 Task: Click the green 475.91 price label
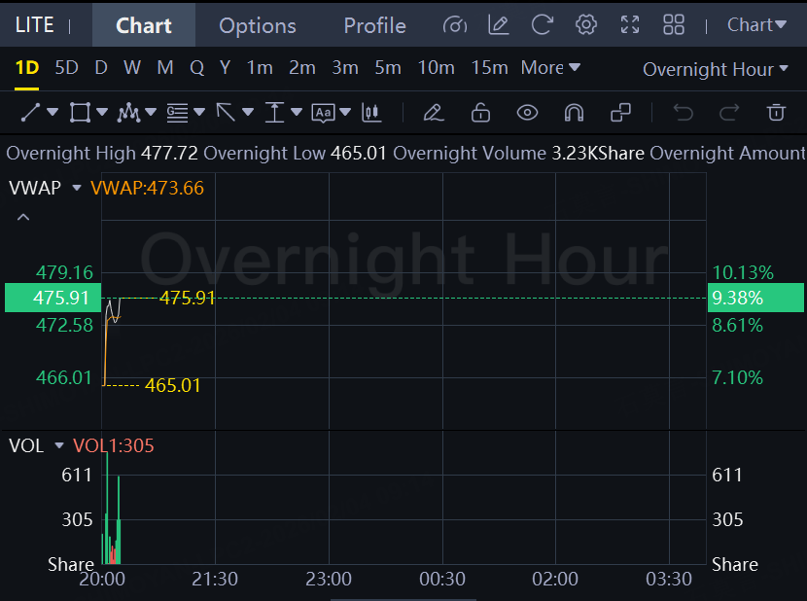point(53,298)
